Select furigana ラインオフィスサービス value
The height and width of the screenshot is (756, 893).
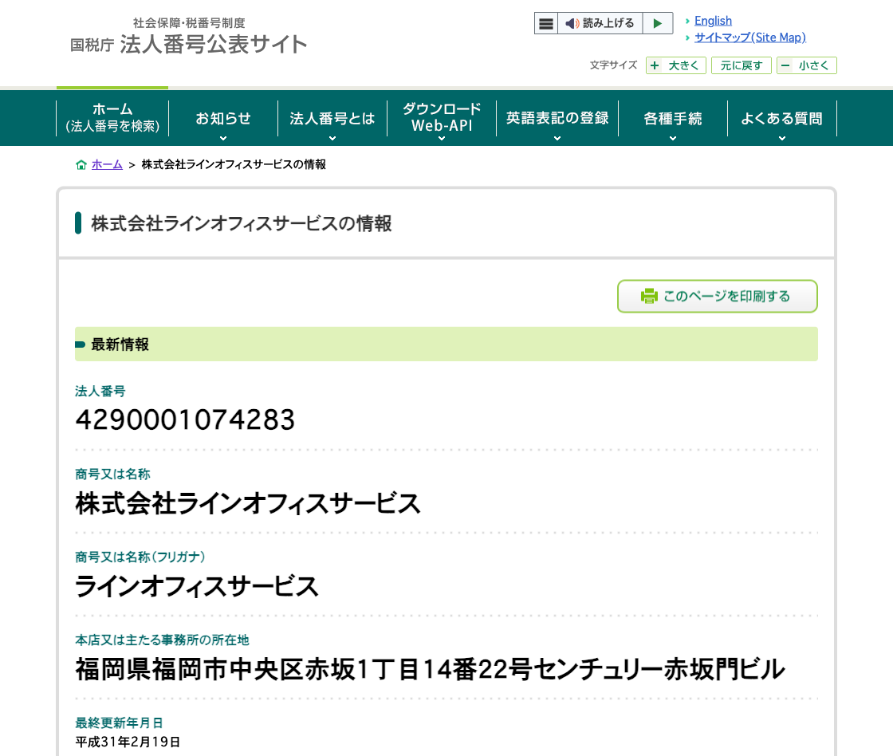click(x=196, y=587)
